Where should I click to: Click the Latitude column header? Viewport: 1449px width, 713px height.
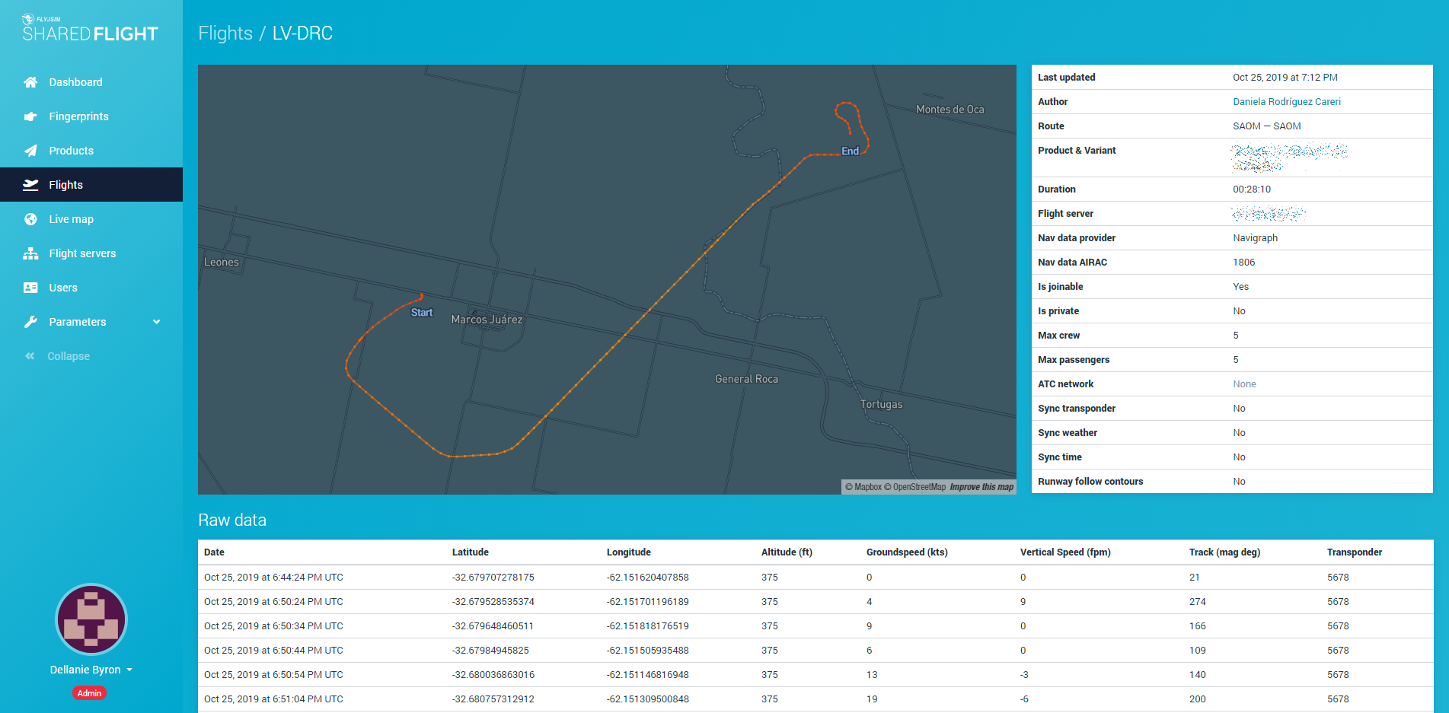coord(471,552)
